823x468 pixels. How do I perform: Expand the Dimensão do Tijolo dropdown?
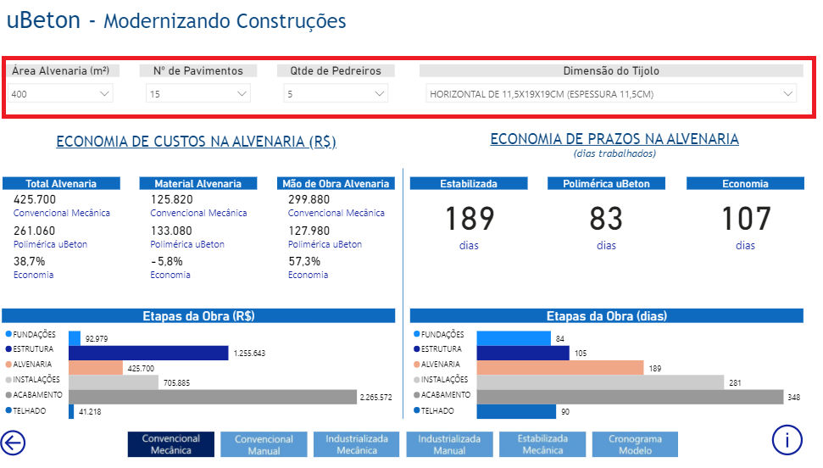point(611,94)
